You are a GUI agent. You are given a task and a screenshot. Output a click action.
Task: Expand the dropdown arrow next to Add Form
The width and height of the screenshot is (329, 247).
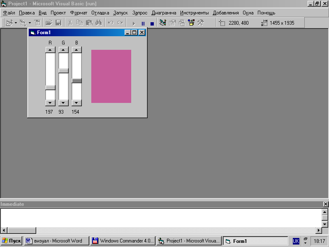(30, 23)
